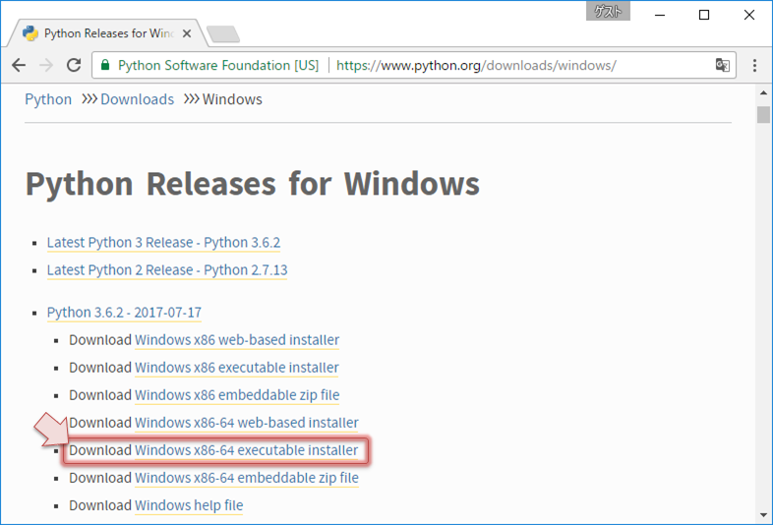
Task: Click the address bar URL field
Action: click(x=492, y=66)
